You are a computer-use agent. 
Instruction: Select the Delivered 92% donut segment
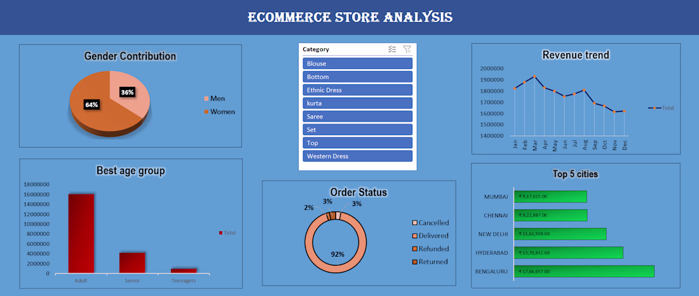(x=336, y=269)
